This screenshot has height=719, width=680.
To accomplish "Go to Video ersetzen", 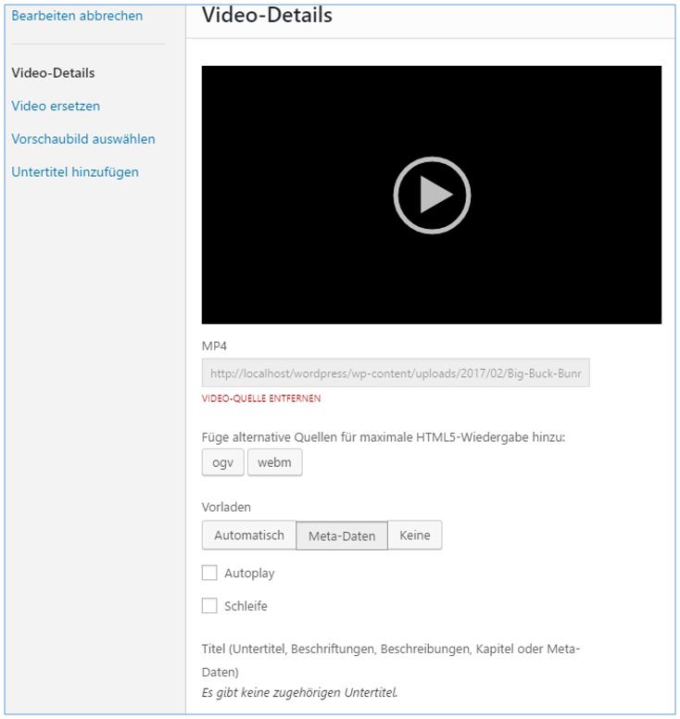I will coord(56,106).
